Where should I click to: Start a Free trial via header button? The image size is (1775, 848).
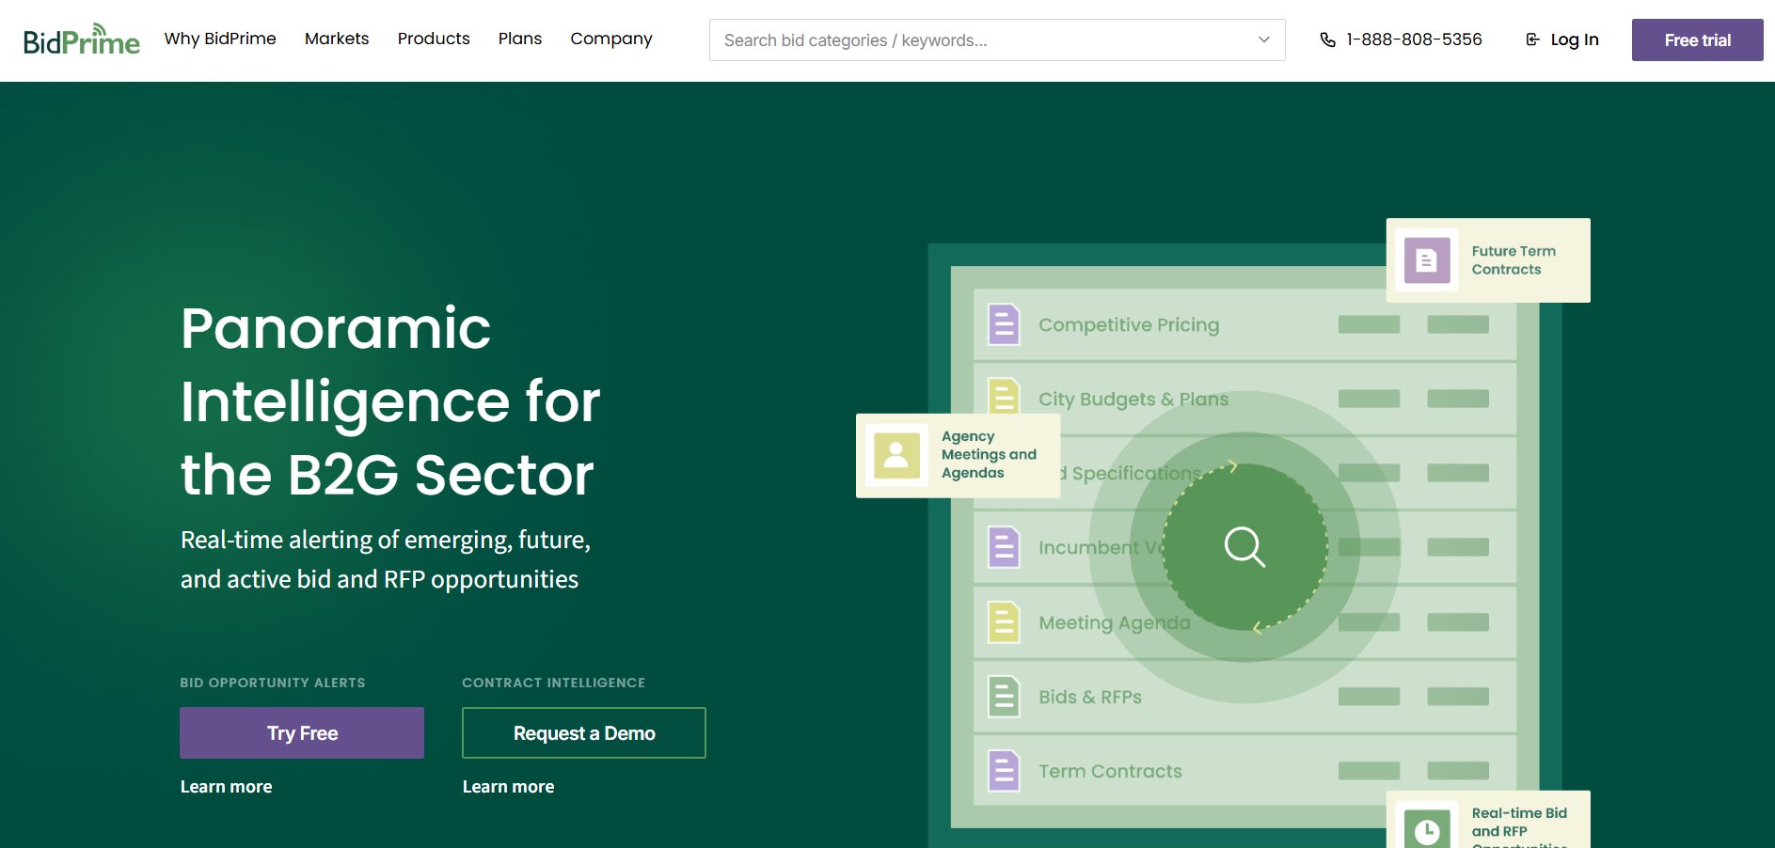click(1697, 39)
